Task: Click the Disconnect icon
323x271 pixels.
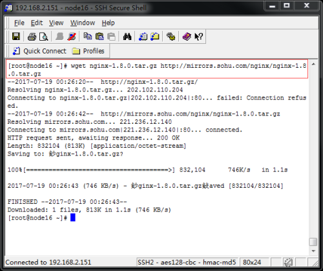Action: 72,36
